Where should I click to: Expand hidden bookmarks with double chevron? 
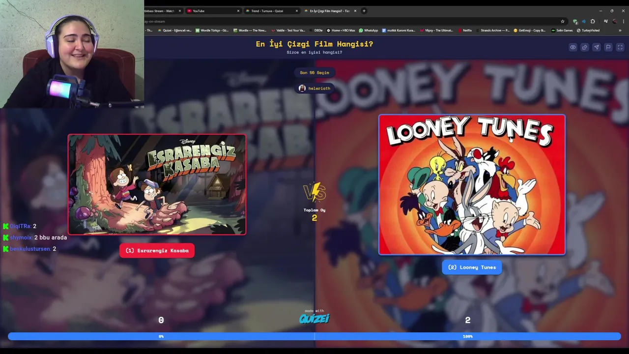coord(620,30)
